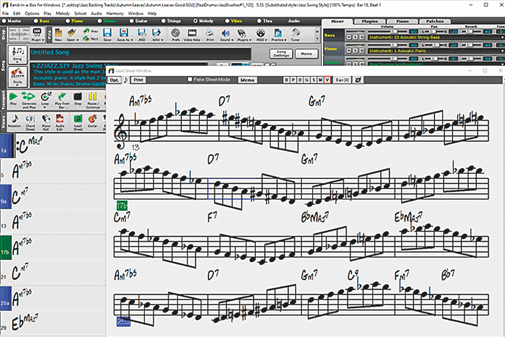Click the Save icon in the File toolbar
Screen dimensions: 505x338
pos(107,35)
